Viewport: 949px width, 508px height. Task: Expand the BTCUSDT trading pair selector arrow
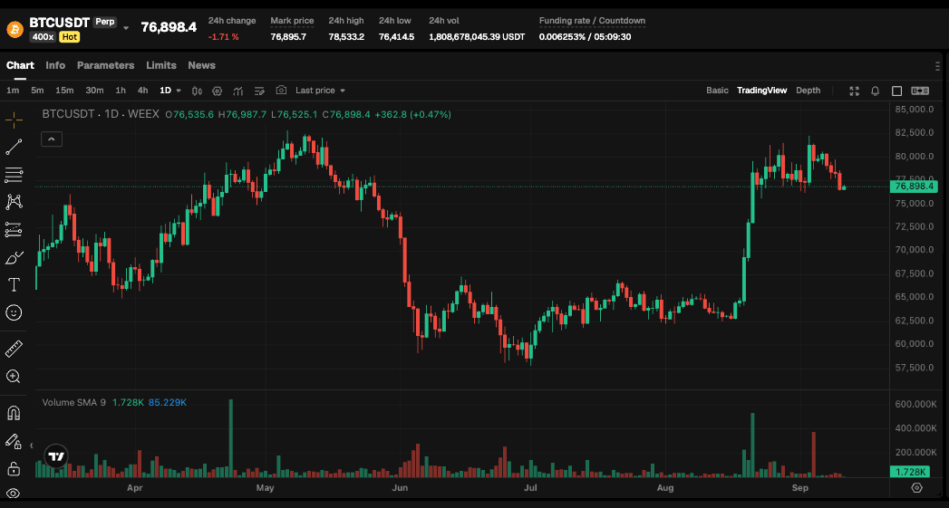126,28
